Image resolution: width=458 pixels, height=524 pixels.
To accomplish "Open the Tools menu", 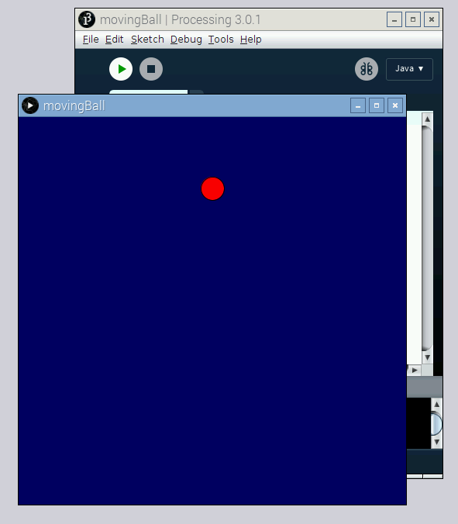I will (x=221, y=40).
